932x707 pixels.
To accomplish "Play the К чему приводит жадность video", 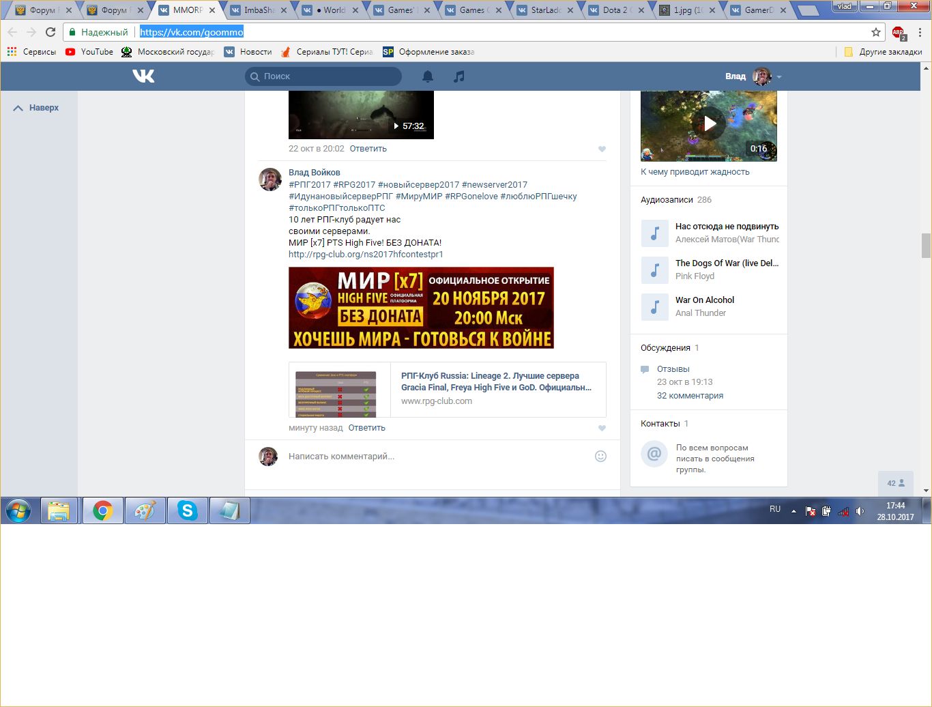I will point(709,124).
